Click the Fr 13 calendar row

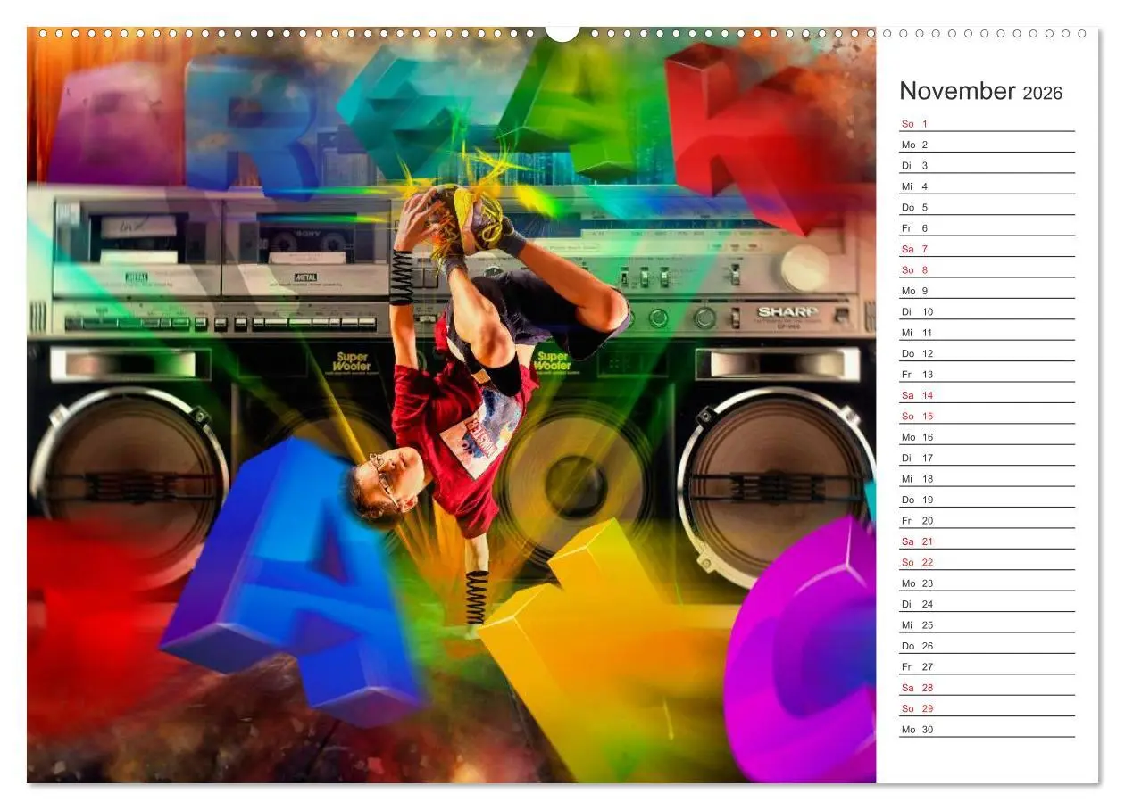pos(987,375)
